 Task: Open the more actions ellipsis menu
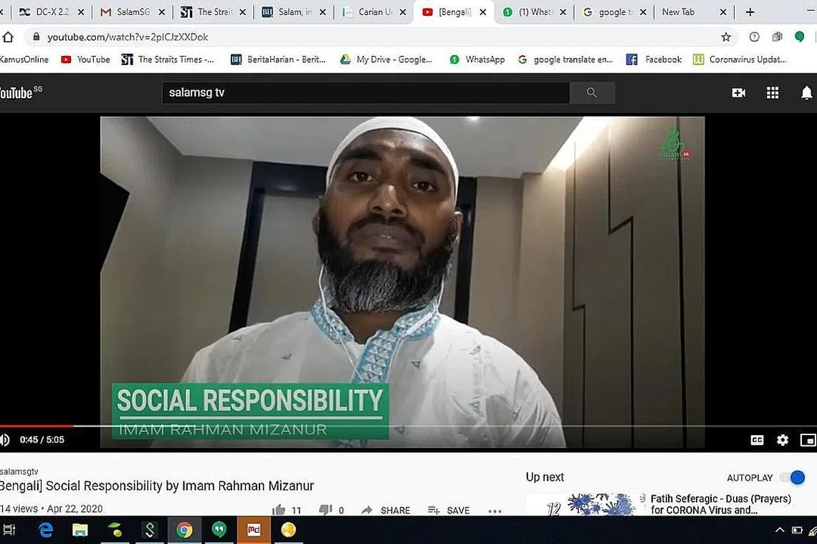pyautogui.click(x=495, y=510)
